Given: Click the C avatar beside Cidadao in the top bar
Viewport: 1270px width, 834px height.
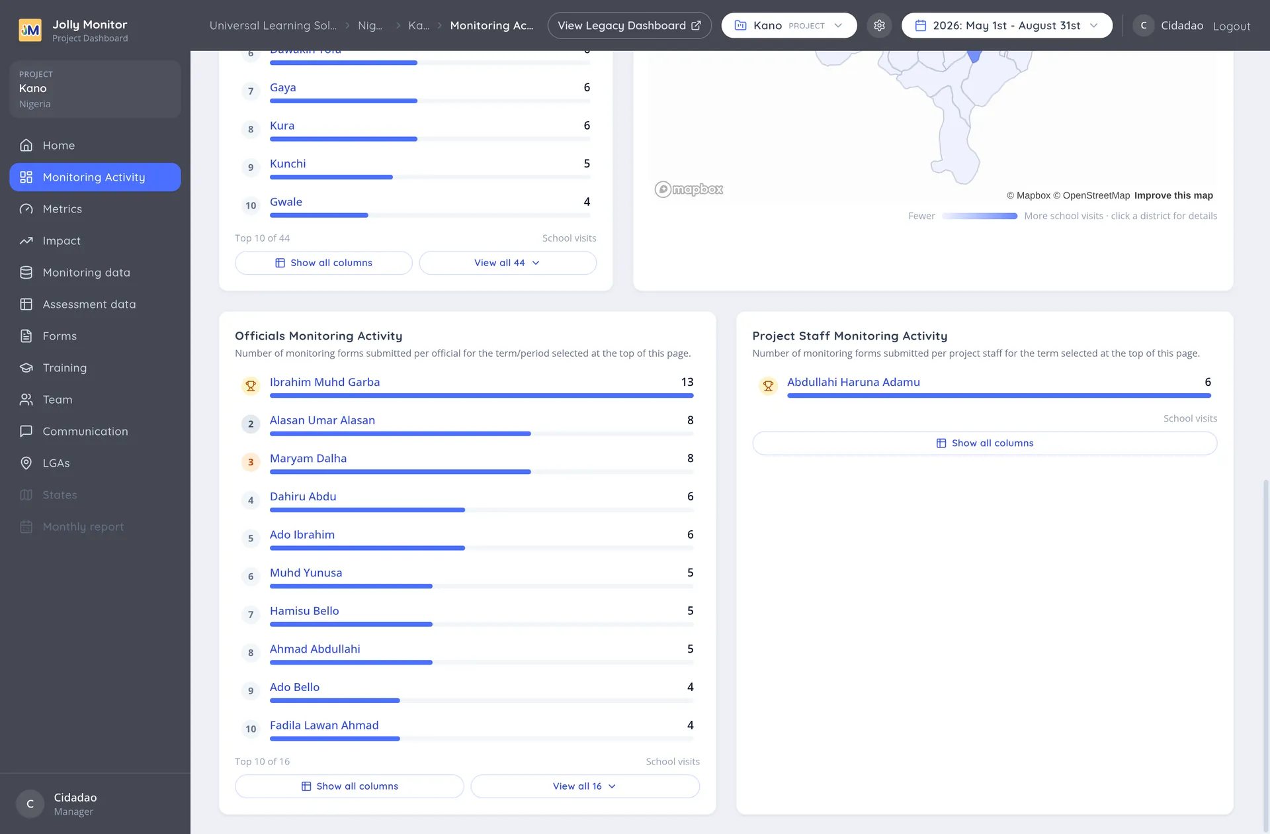Looking at the screenshot, I should click(x=1144, y=25).
